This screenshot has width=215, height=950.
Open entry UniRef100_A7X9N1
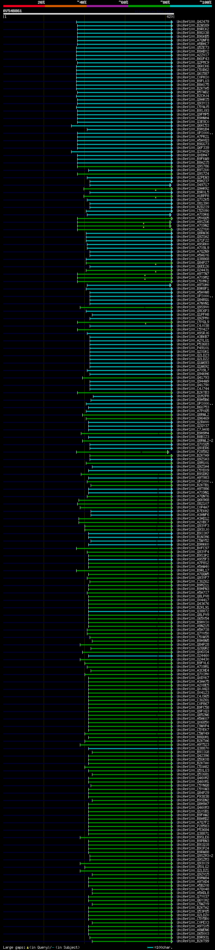click(192, 493)
